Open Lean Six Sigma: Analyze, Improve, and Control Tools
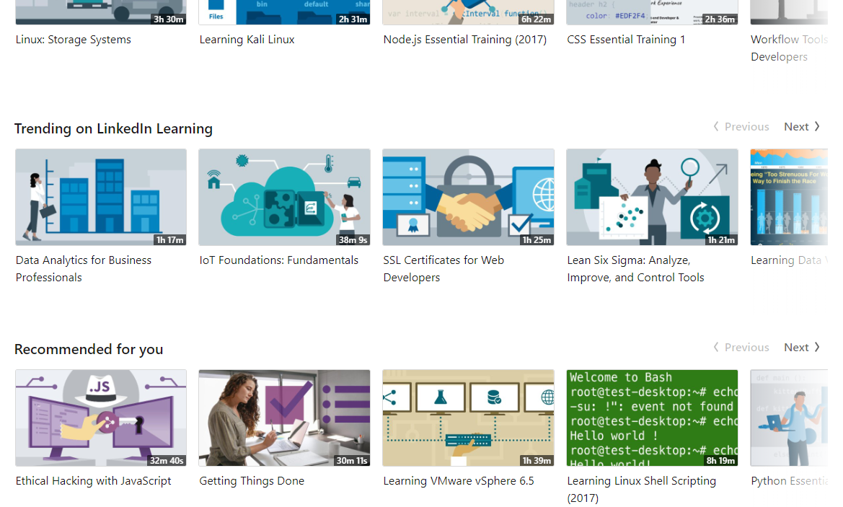Screen dimensions: 843x507 (x=635, y=268)
